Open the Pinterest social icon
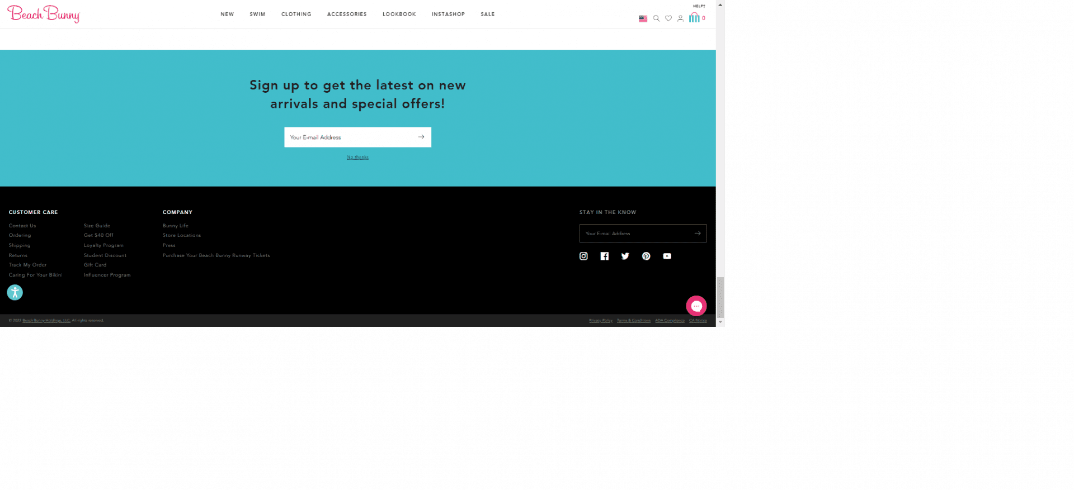Viewport: 1074px width, 490px height. 646,256
